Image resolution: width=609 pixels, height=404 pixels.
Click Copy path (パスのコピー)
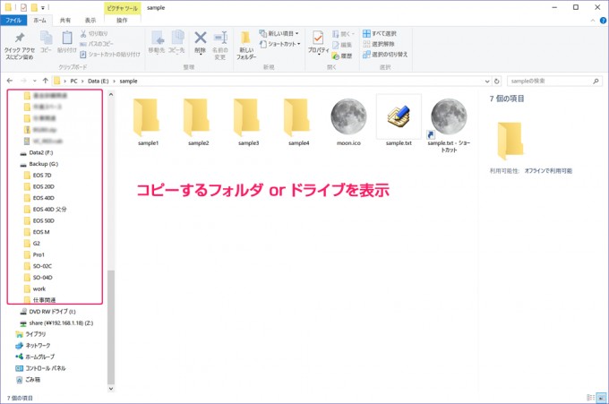tap(97, 44)
